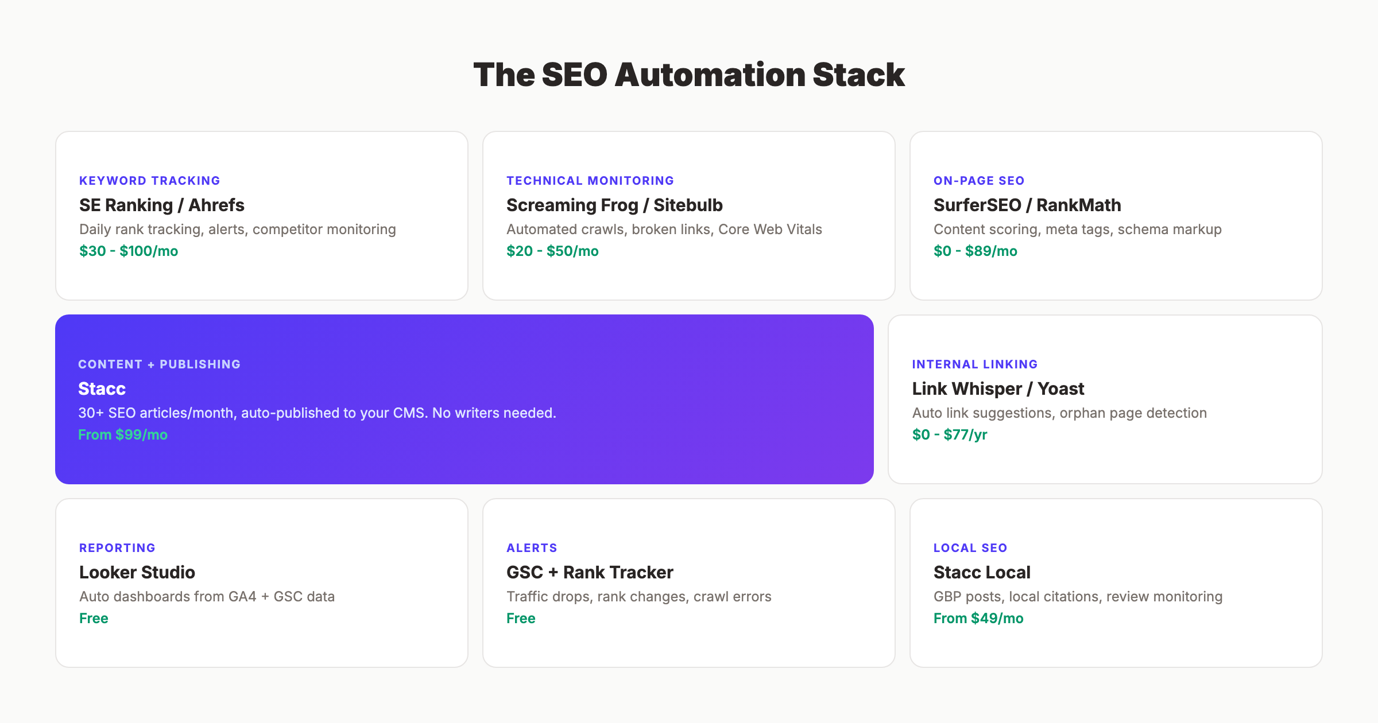
Task: Open the CONTENT + PUBLISHING label
Action: 160,364
